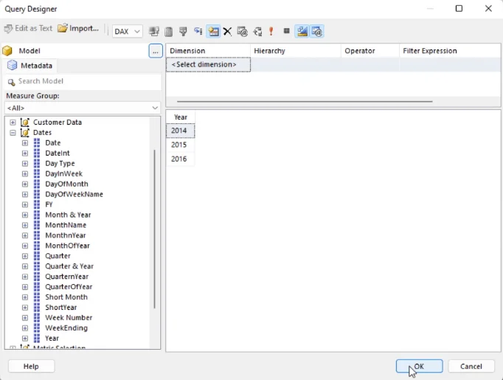
Task: Open the DAX command type dropdown
Action: pos(128,32)
